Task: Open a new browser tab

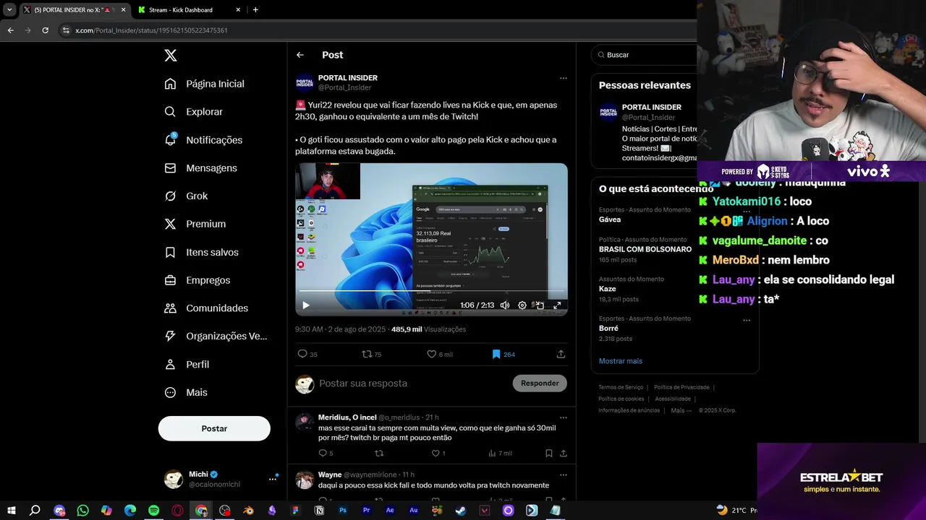Action: tap(255, 10)
